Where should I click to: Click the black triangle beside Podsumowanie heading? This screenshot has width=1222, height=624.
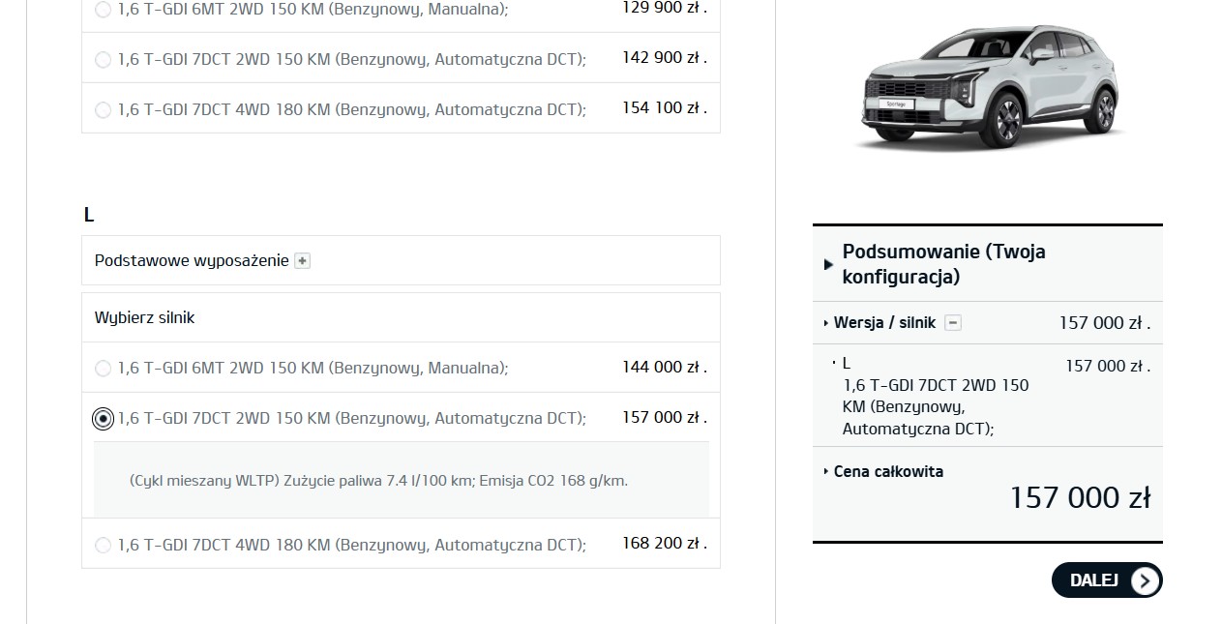[x=828, y=263]
